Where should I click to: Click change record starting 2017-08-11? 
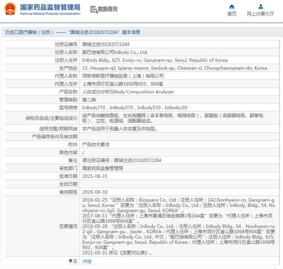[x=177, y=218]
